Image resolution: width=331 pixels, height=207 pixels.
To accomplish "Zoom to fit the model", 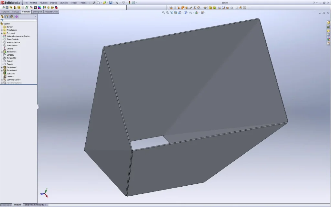I will click(x=163, y=13).
